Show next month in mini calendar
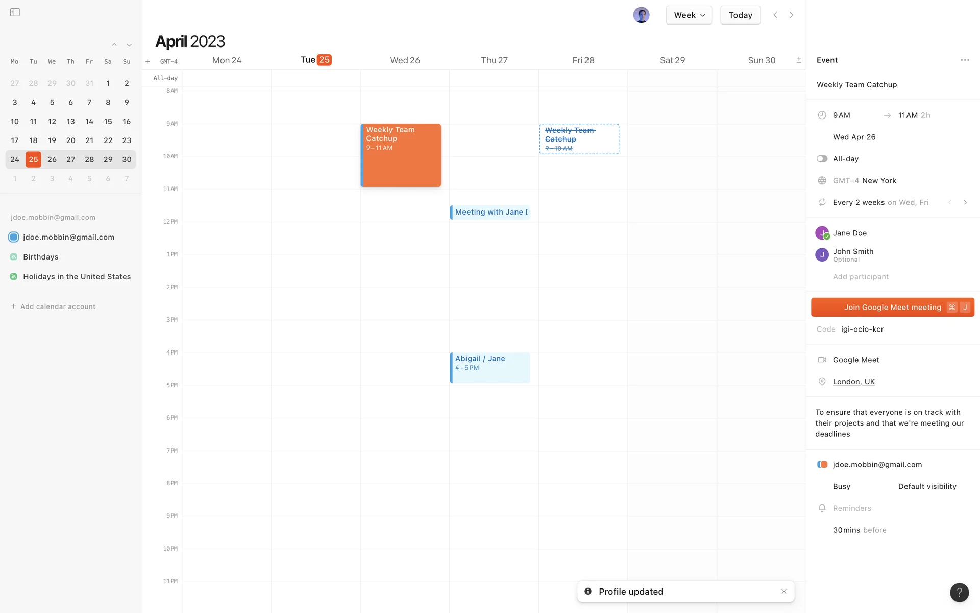 click(x=129, y=45)
